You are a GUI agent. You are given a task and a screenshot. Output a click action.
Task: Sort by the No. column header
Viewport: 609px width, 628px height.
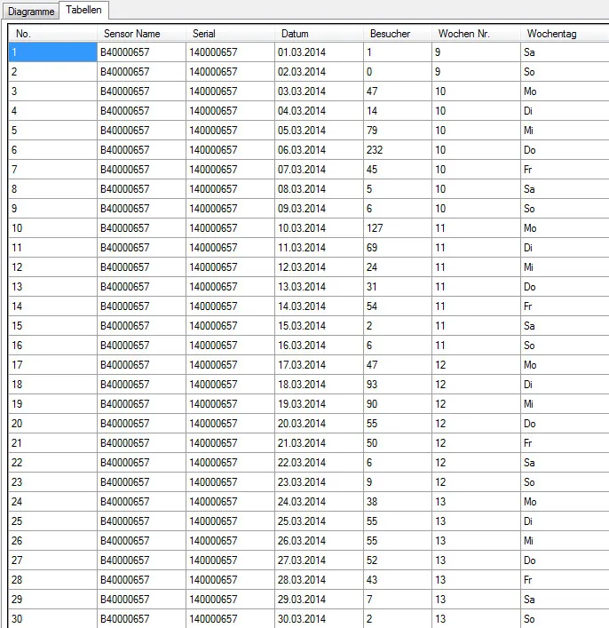click(53, 34)
